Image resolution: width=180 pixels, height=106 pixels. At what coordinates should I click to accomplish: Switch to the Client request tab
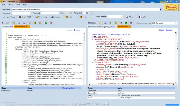[x=7, y=27]
